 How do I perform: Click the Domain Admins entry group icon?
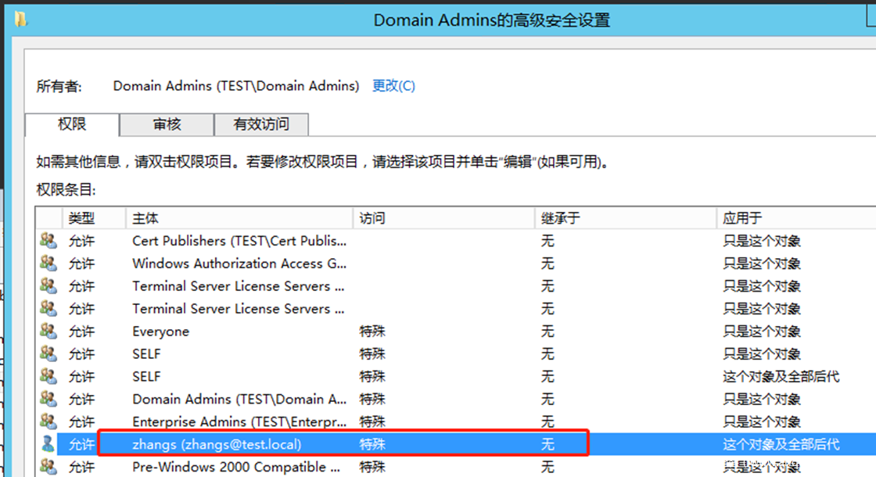(x=48, y=399)
